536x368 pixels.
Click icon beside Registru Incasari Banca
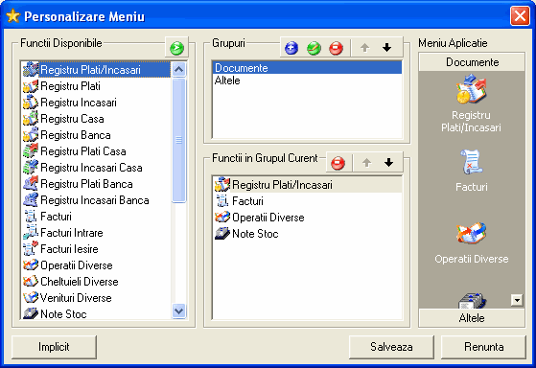coord(31,200)
